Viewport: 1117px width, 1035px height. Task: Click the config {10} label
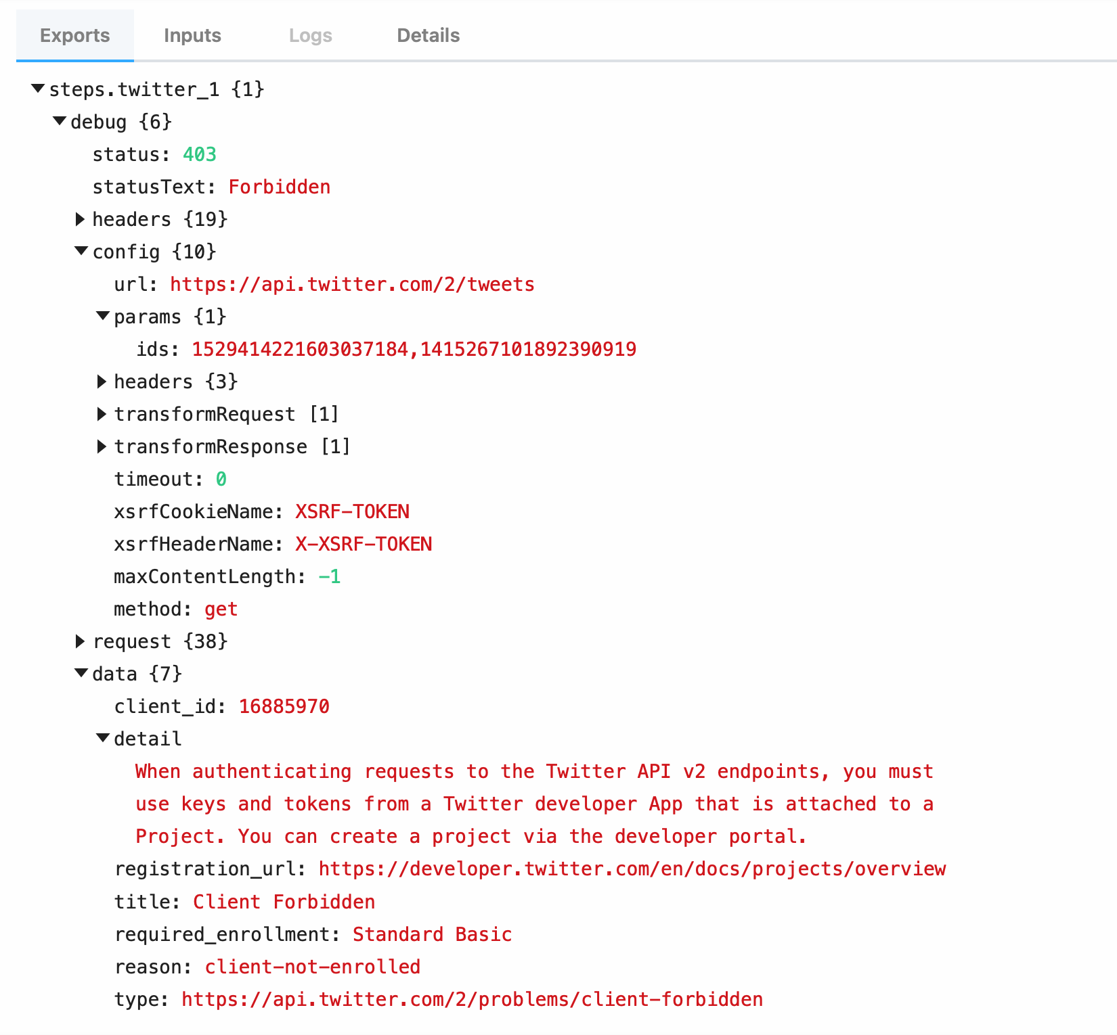tap(154, 252)
